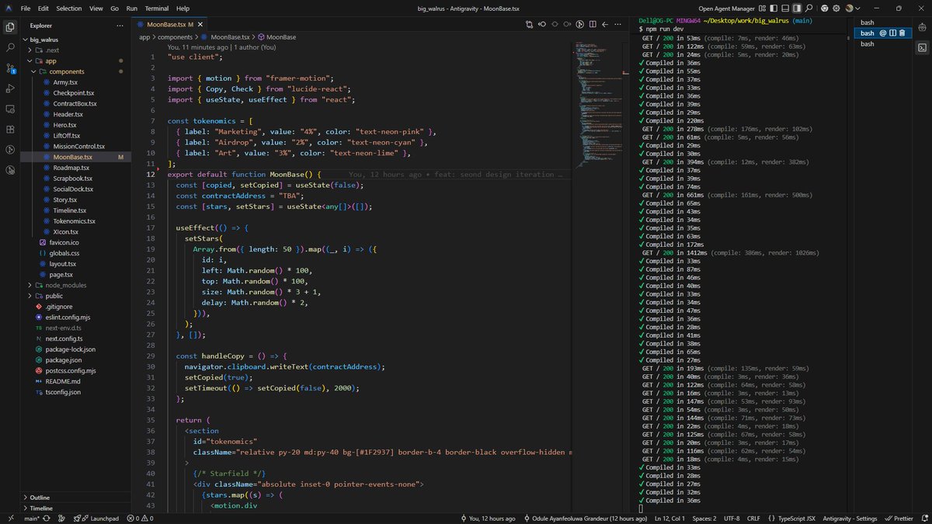932x524 pixels.
Task: Open the Terminal menu
Action: (156, 9)
